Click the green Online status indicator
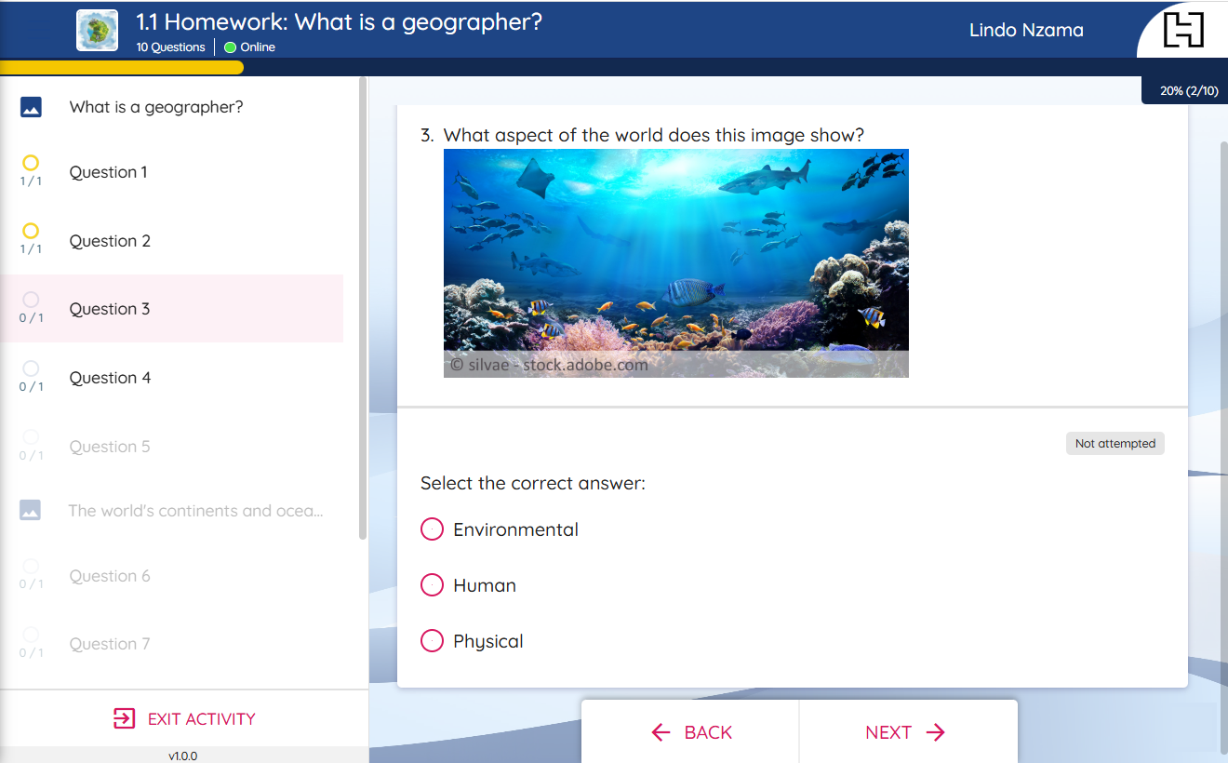The width and height of the screenshot is (1228, 763). coord(231,47)
